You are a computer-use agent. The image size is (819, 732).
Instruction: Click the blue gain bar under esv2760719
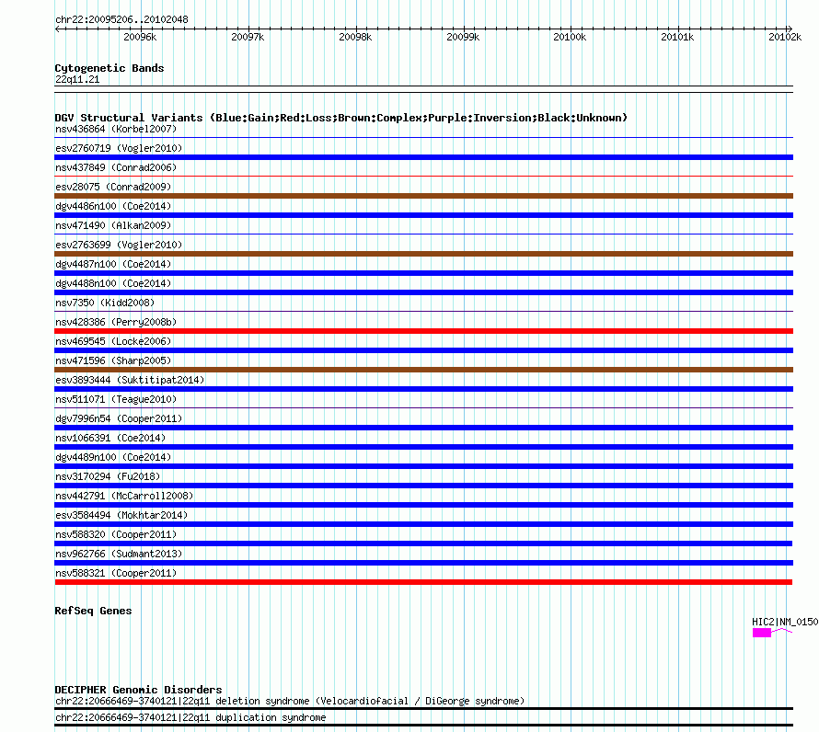[x=423, y=157]
